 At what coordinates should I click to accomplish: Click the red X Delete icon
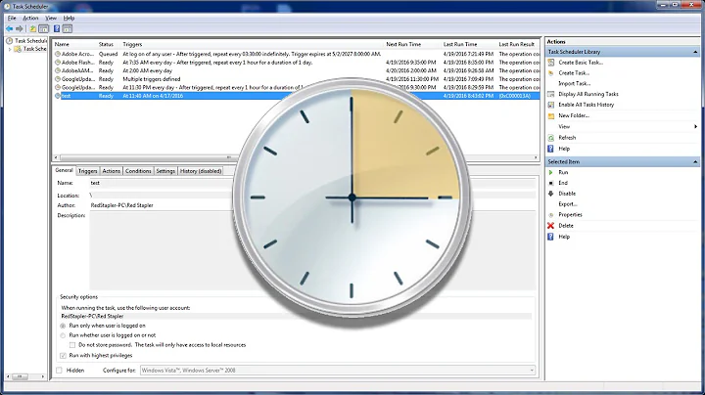coord(550,225)
